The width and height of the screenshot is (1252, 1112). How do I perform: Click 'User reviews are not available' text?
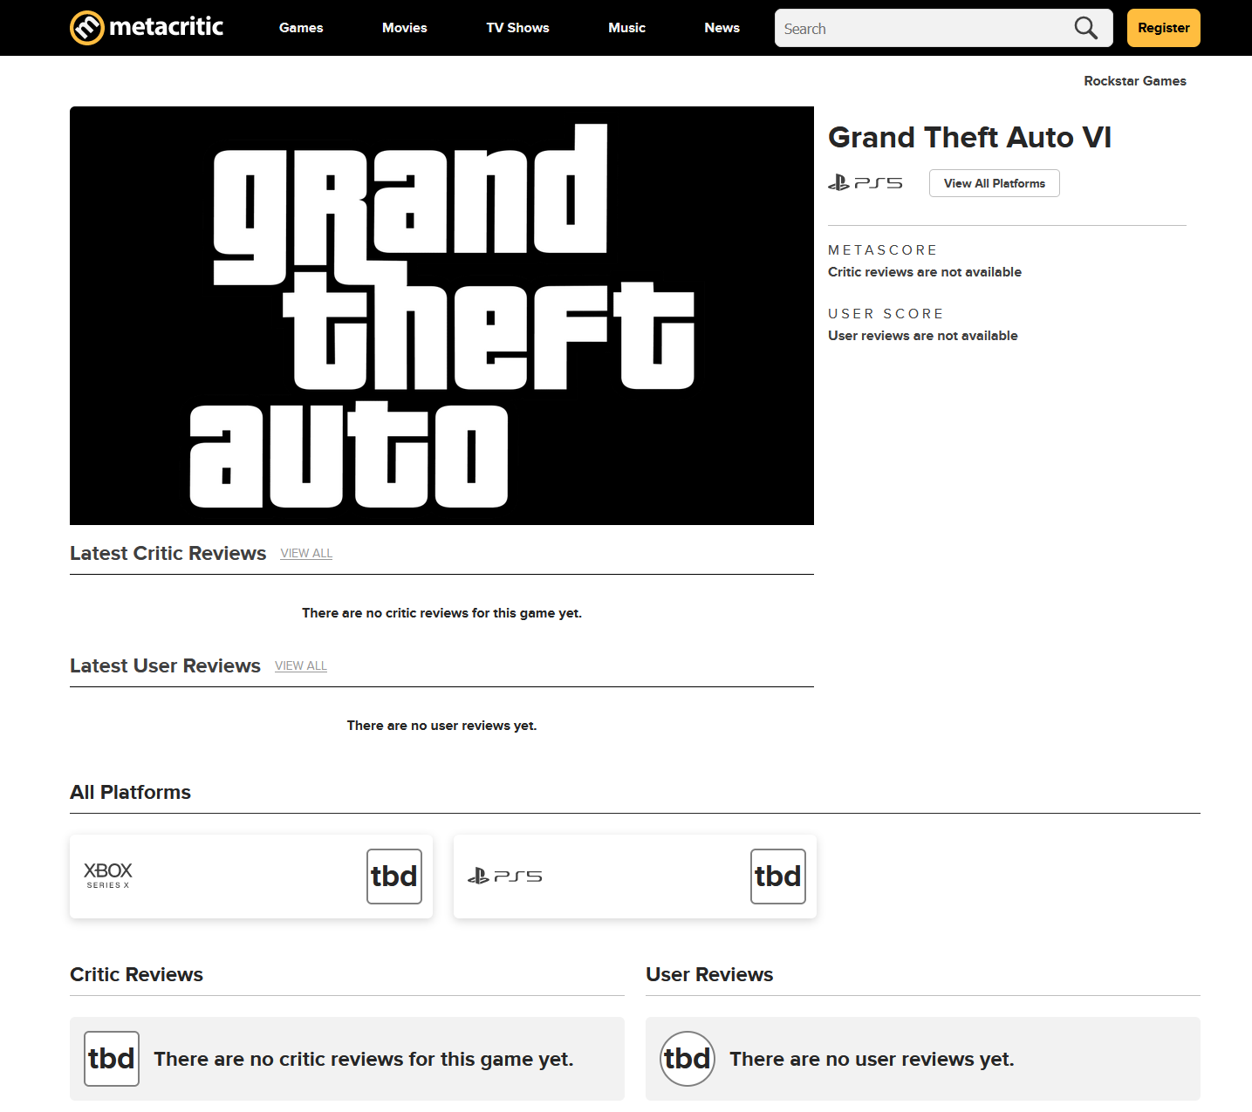tap(923, 336)
